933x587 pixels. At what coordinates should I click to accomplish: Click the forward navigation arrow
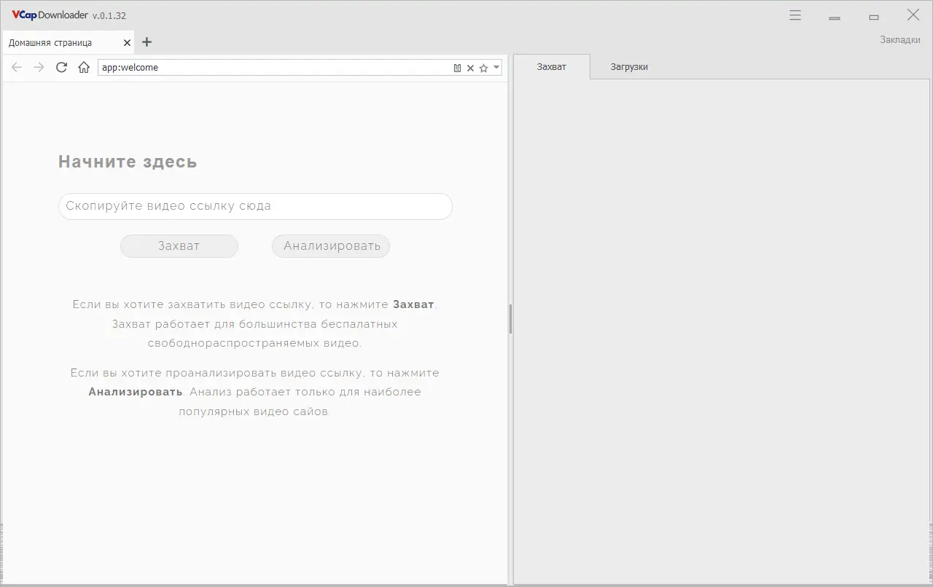pos(38,67)
